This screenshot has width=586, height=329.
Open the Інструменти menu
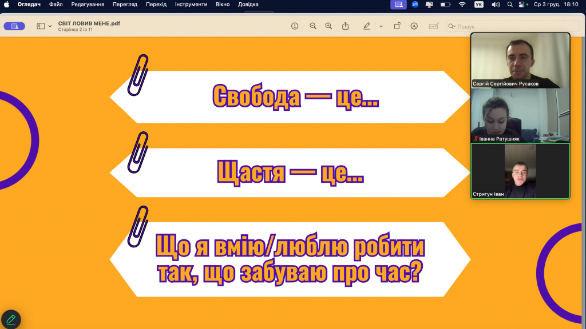(x=191, y=5)
